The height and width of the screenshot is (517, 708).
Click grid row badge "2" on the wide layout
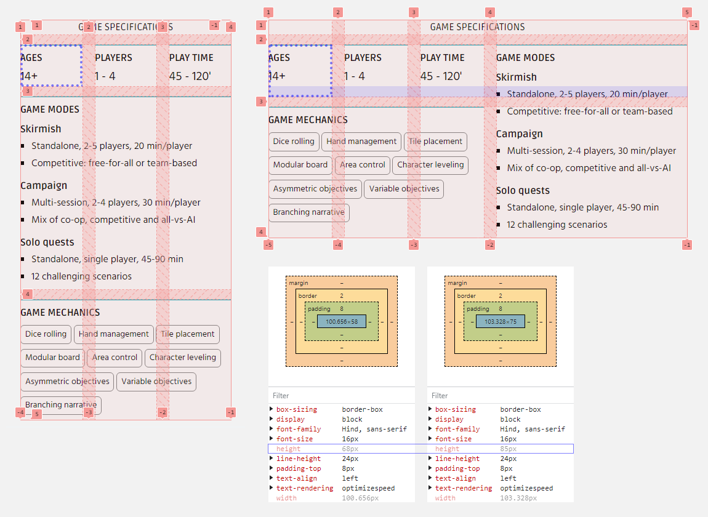261,39
